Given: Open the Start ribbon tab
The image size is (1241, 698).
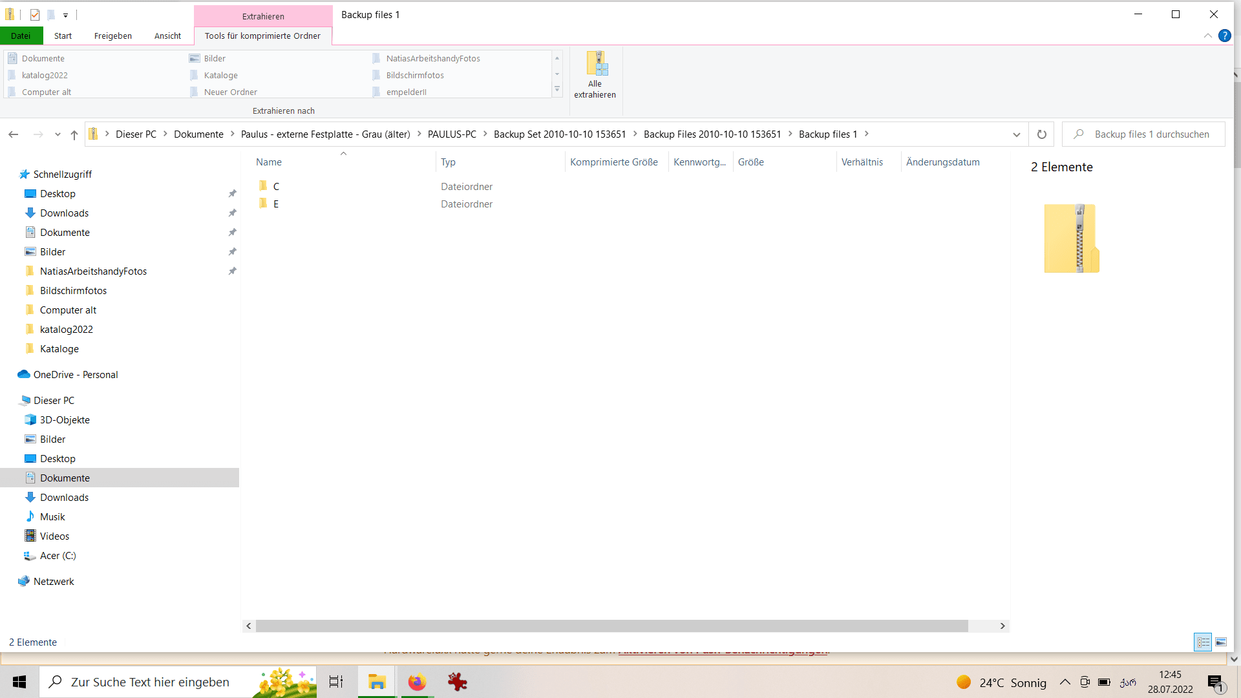Looking at the screenshot, I should tap(63, 36).
